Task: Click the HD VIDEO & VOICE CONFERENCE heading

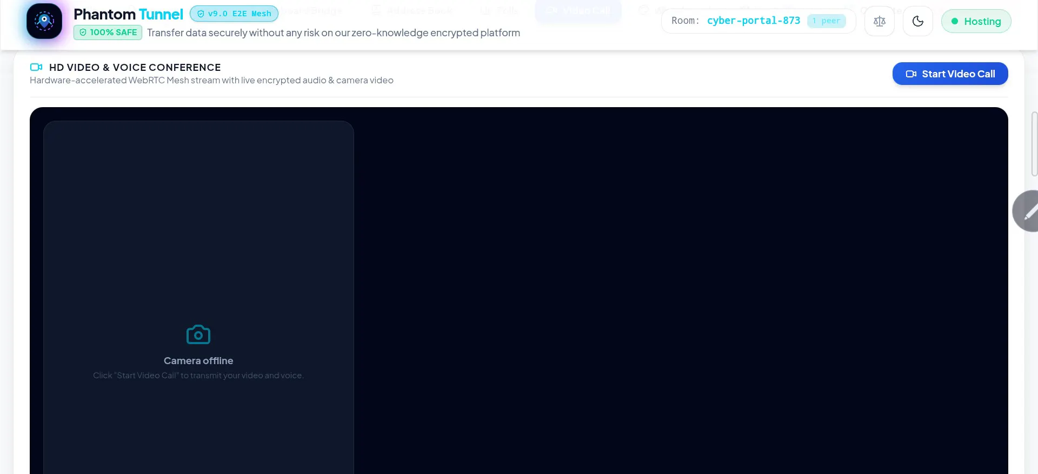Action: point(135,67)
